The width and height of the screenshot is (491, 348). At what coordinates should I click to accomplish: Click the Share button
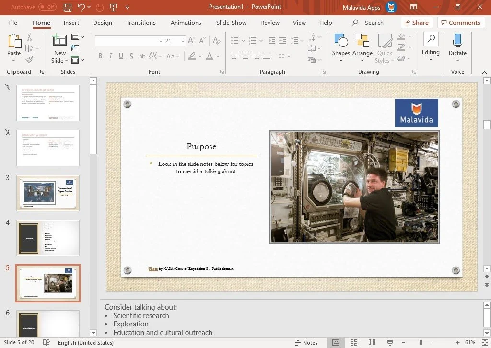pyautogui.click(x=417, y=23)
